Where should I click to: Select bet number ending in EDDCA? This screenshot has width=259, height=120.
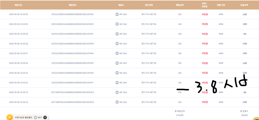pyautogui.click(x=73, y=92)
